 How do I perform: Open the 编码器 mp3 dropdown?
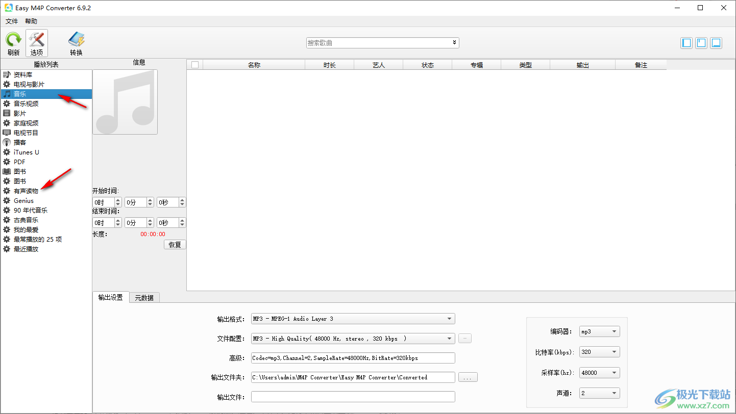pyautogui.click(x=600, y=331)
